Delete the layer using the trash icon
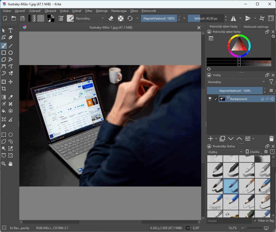Screen dimensions: 276x232 click(271, 138)
